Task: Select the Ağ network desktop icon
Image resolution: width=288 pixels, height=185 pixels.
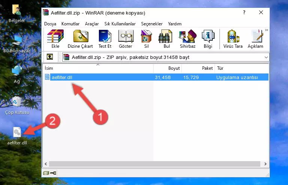Action: coord(17,75)
